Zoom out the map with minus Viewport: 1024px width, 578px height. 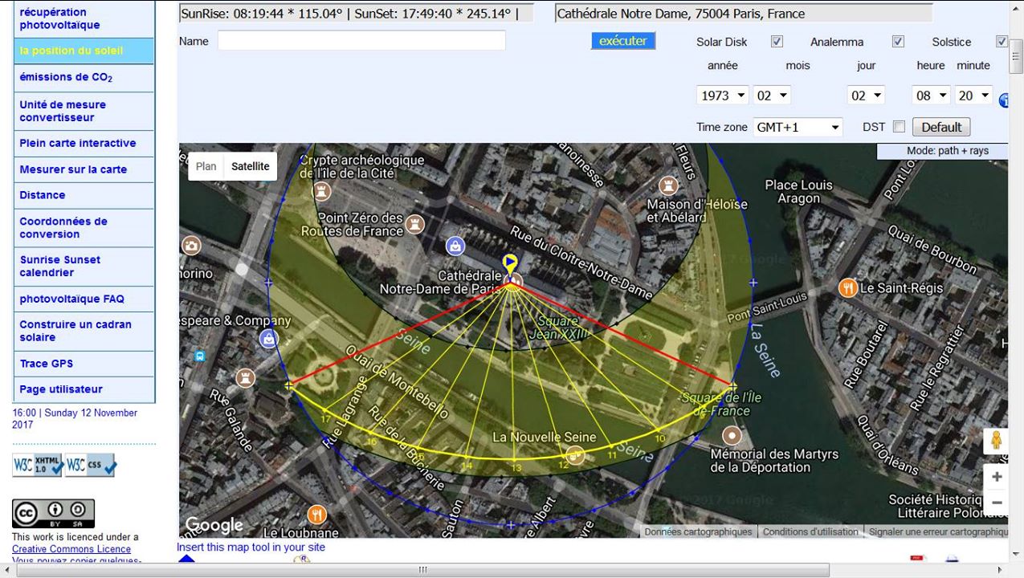click(996, 503)
